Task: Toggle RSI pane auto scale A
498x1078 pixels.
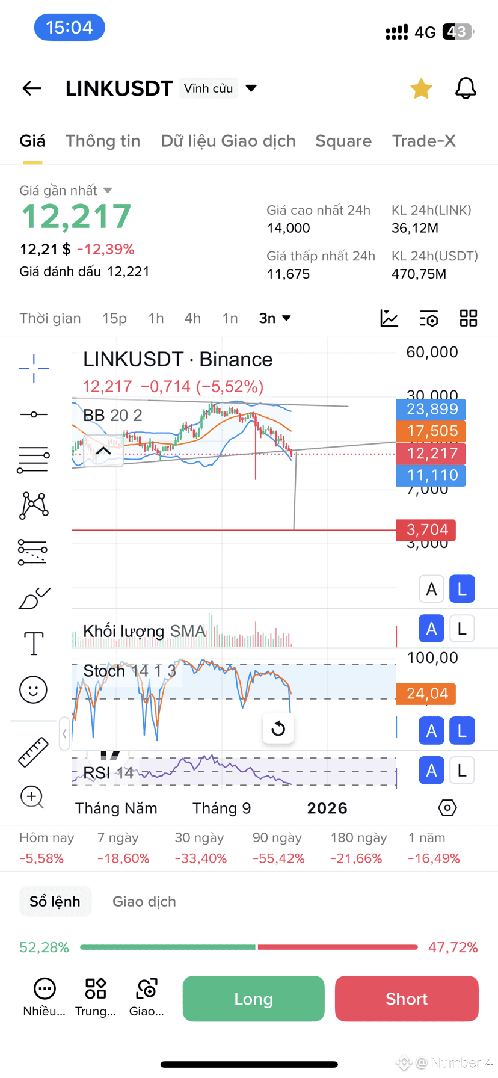Action: point(431,771)
